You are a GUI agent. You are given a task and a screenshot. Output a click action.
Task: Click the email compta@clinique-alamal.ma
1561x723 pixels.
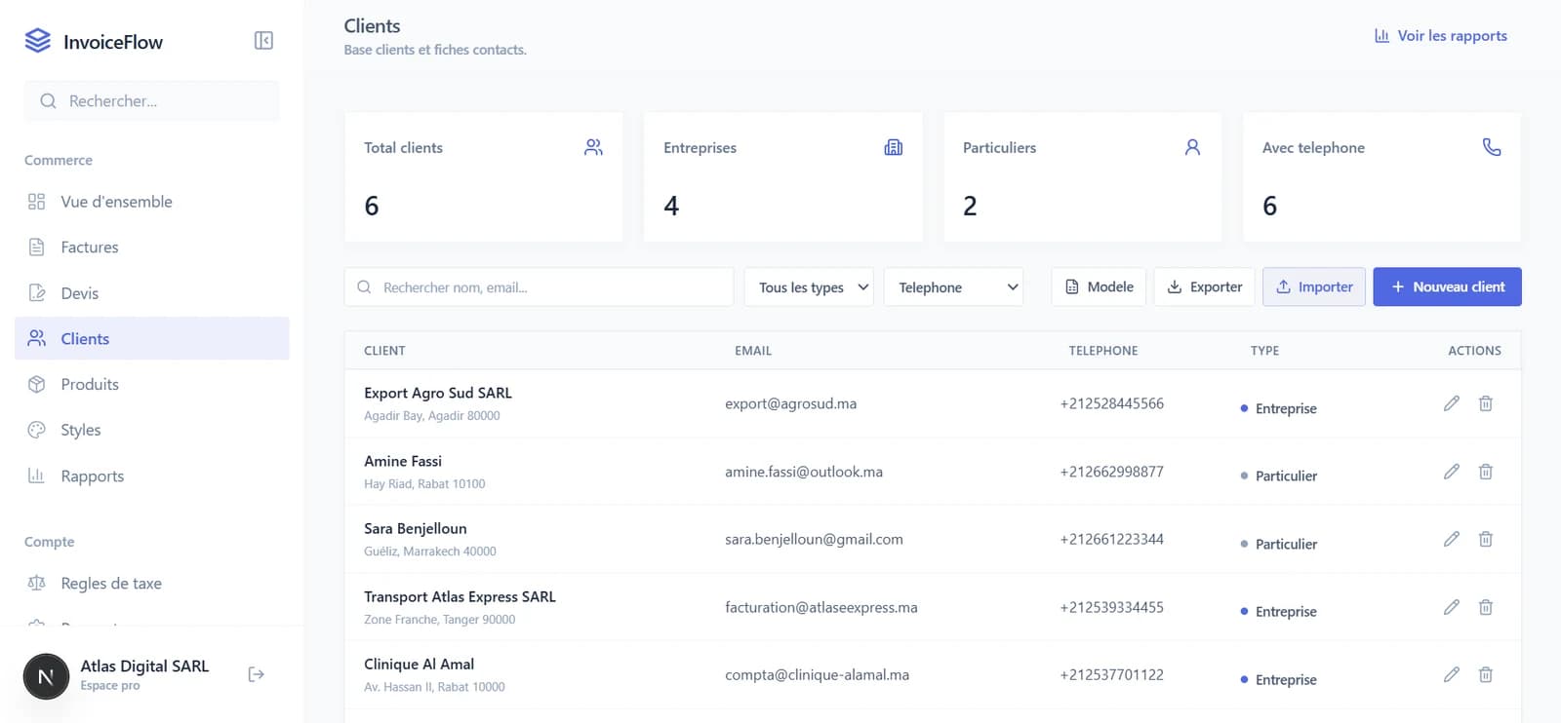pos(818,674)
